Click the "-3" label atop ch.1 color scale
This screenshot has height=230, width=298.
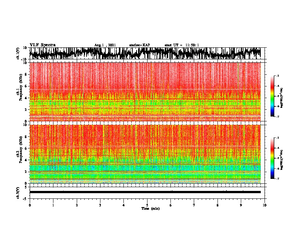[x=277, y=76]
